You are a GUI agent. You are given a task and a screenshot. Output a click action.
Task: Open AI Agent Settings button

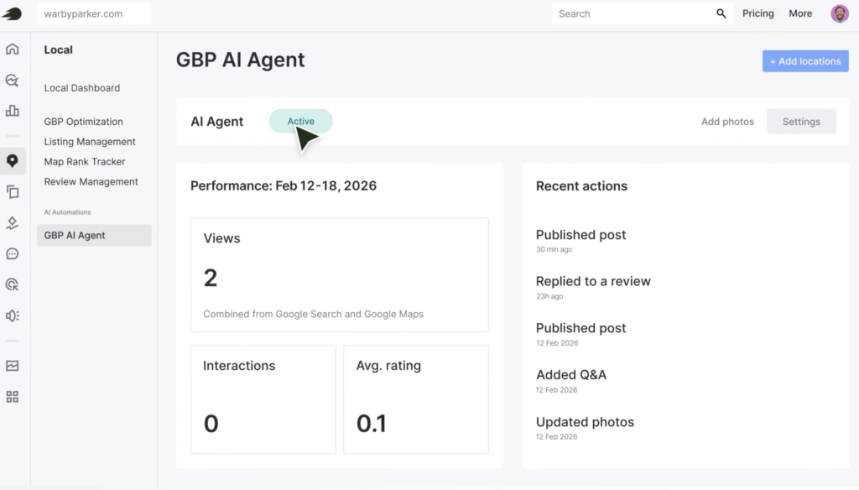801,122
